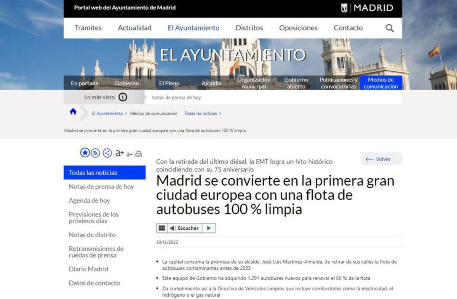Image resolution: width=457 pixels, height=299 pixels.
Task: Switch to the Distritos menu
Action: tap(249, 28)
